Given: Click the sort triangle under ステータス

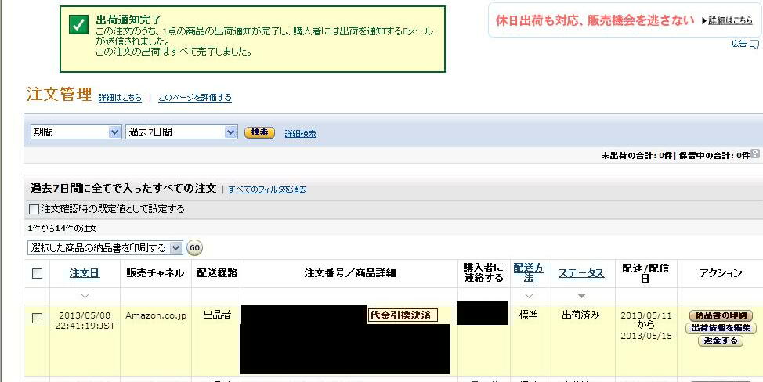Looking at the screenshot, I should point(581,295).
